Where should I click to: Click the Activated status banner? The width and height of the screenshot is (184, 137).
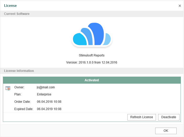(92, 80)
